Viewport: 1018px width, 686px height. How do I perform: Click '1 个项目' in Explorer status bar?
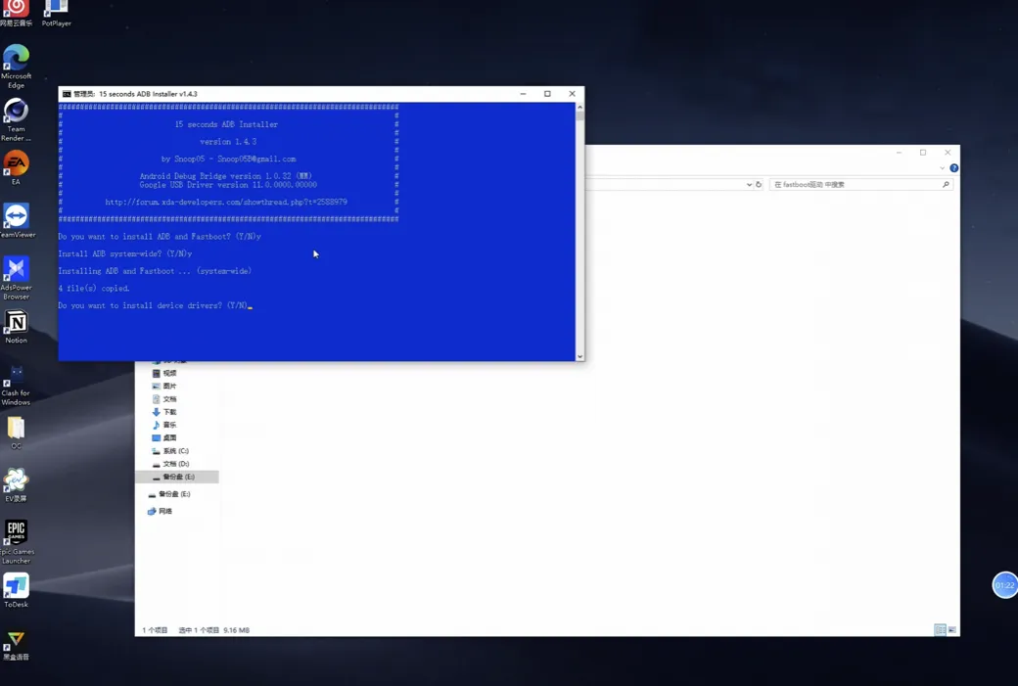[x=156, y=630]
